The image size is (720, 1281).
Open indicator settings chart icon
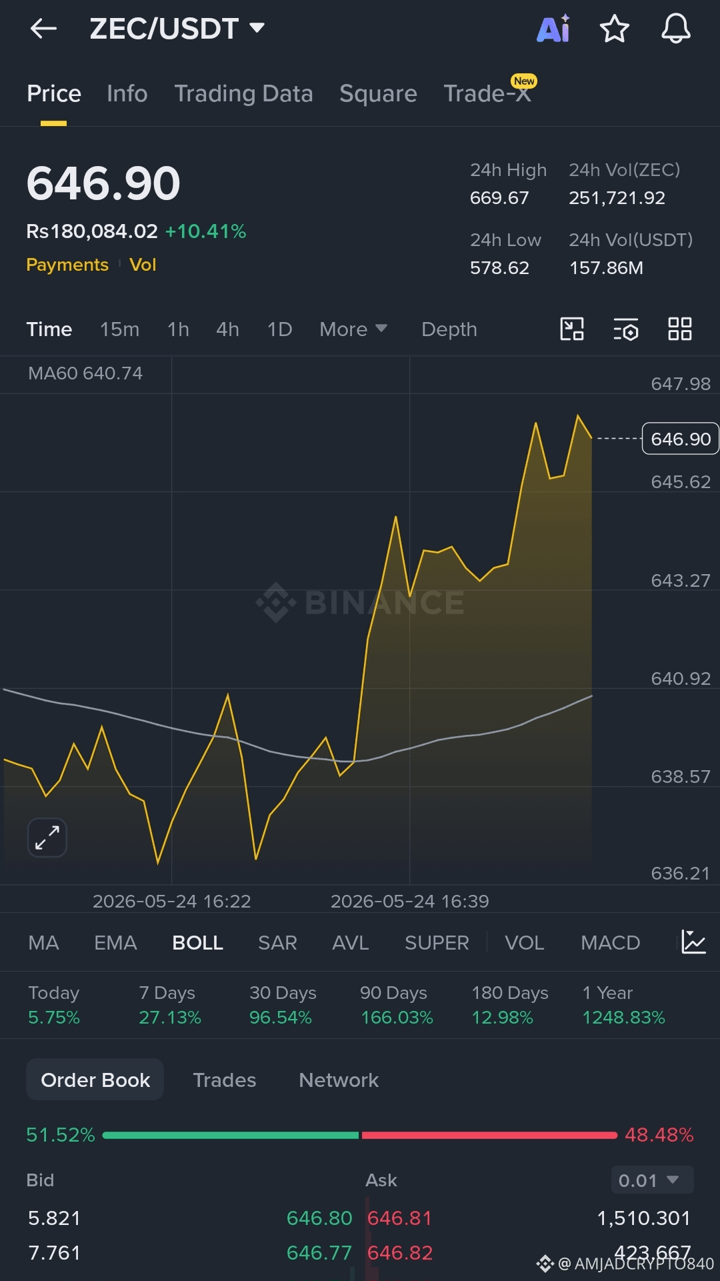(x=693, y=942)
